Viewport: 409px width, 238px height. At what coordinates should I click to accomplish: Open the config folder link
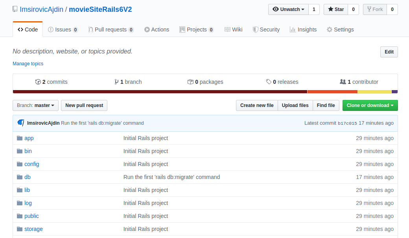point(32,164)
